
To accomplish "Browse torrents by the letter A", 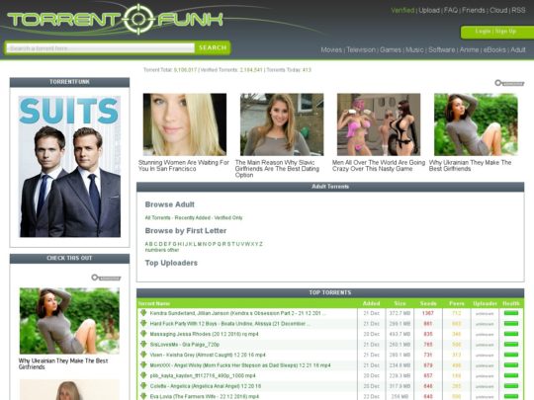I will [x=146, y=244].
